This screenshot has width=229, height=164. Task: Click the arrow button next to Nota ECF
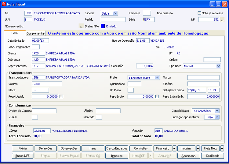coord(151,156)
